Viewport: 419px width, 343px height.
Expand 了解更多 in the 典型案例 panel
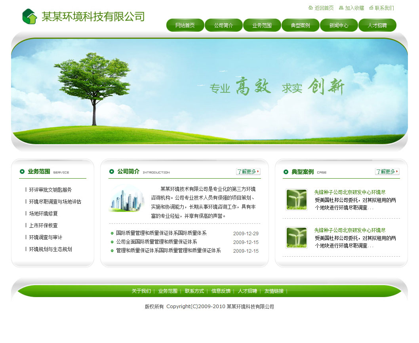[x=387, y=171]
